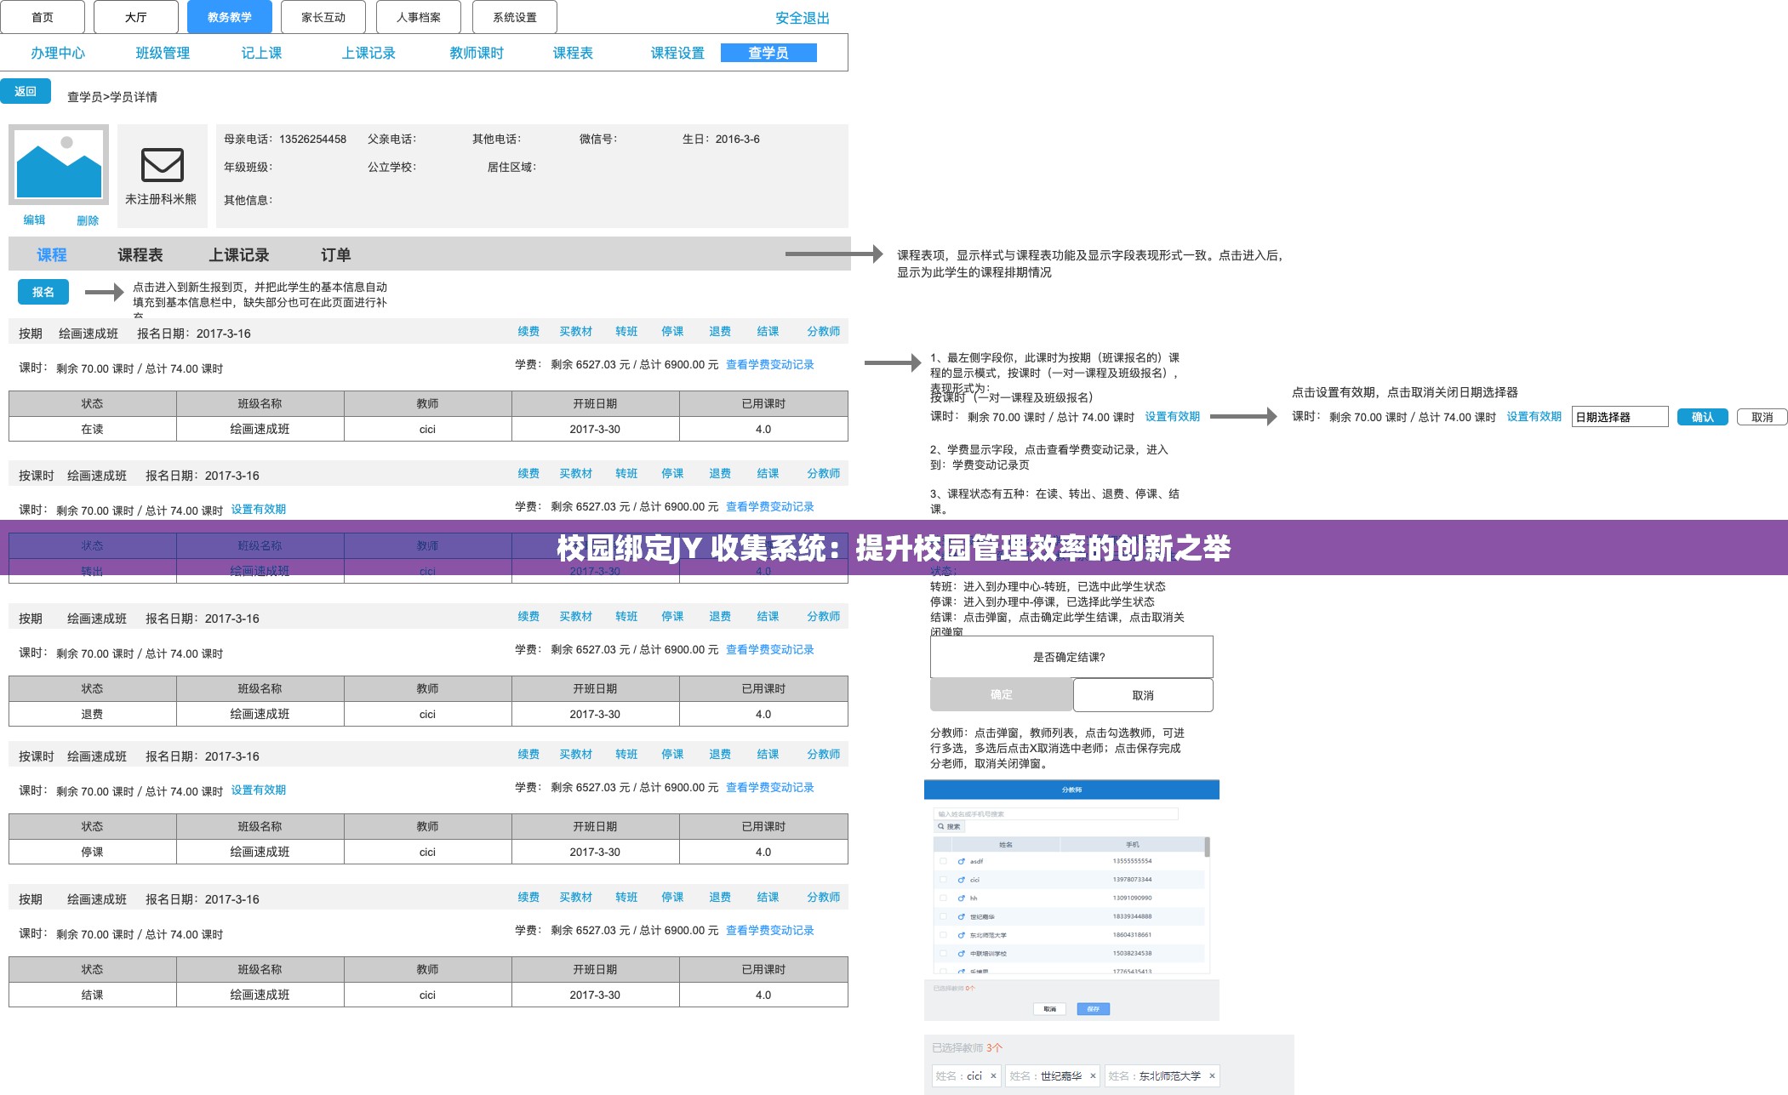Click the 安全退出 logout link
The height and width of the screenshot is (1095, 1788).
coord(802,18)
